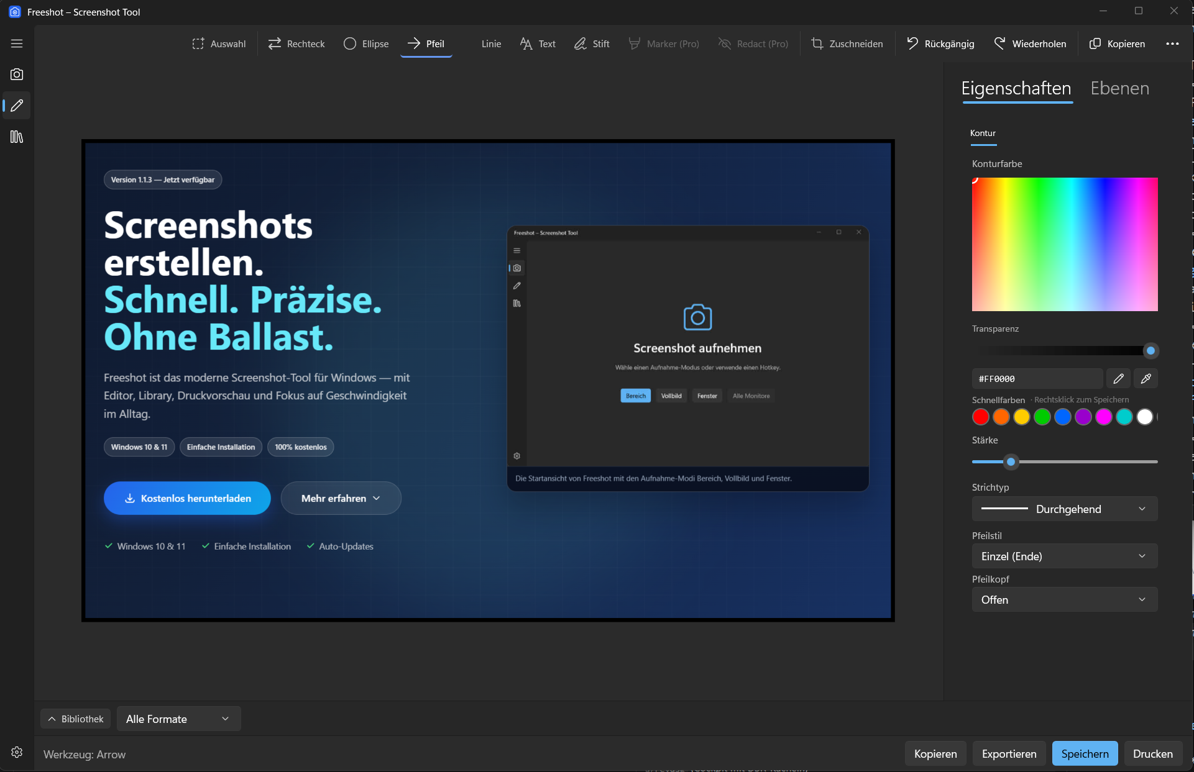Activate the eyedropper color picker

click(1146, 378)
